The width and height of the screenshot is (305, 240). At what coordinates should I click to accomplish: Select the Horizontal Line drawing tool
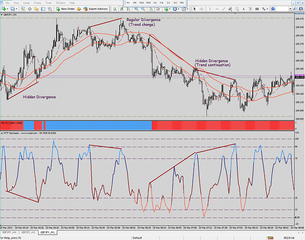(217, 9)
